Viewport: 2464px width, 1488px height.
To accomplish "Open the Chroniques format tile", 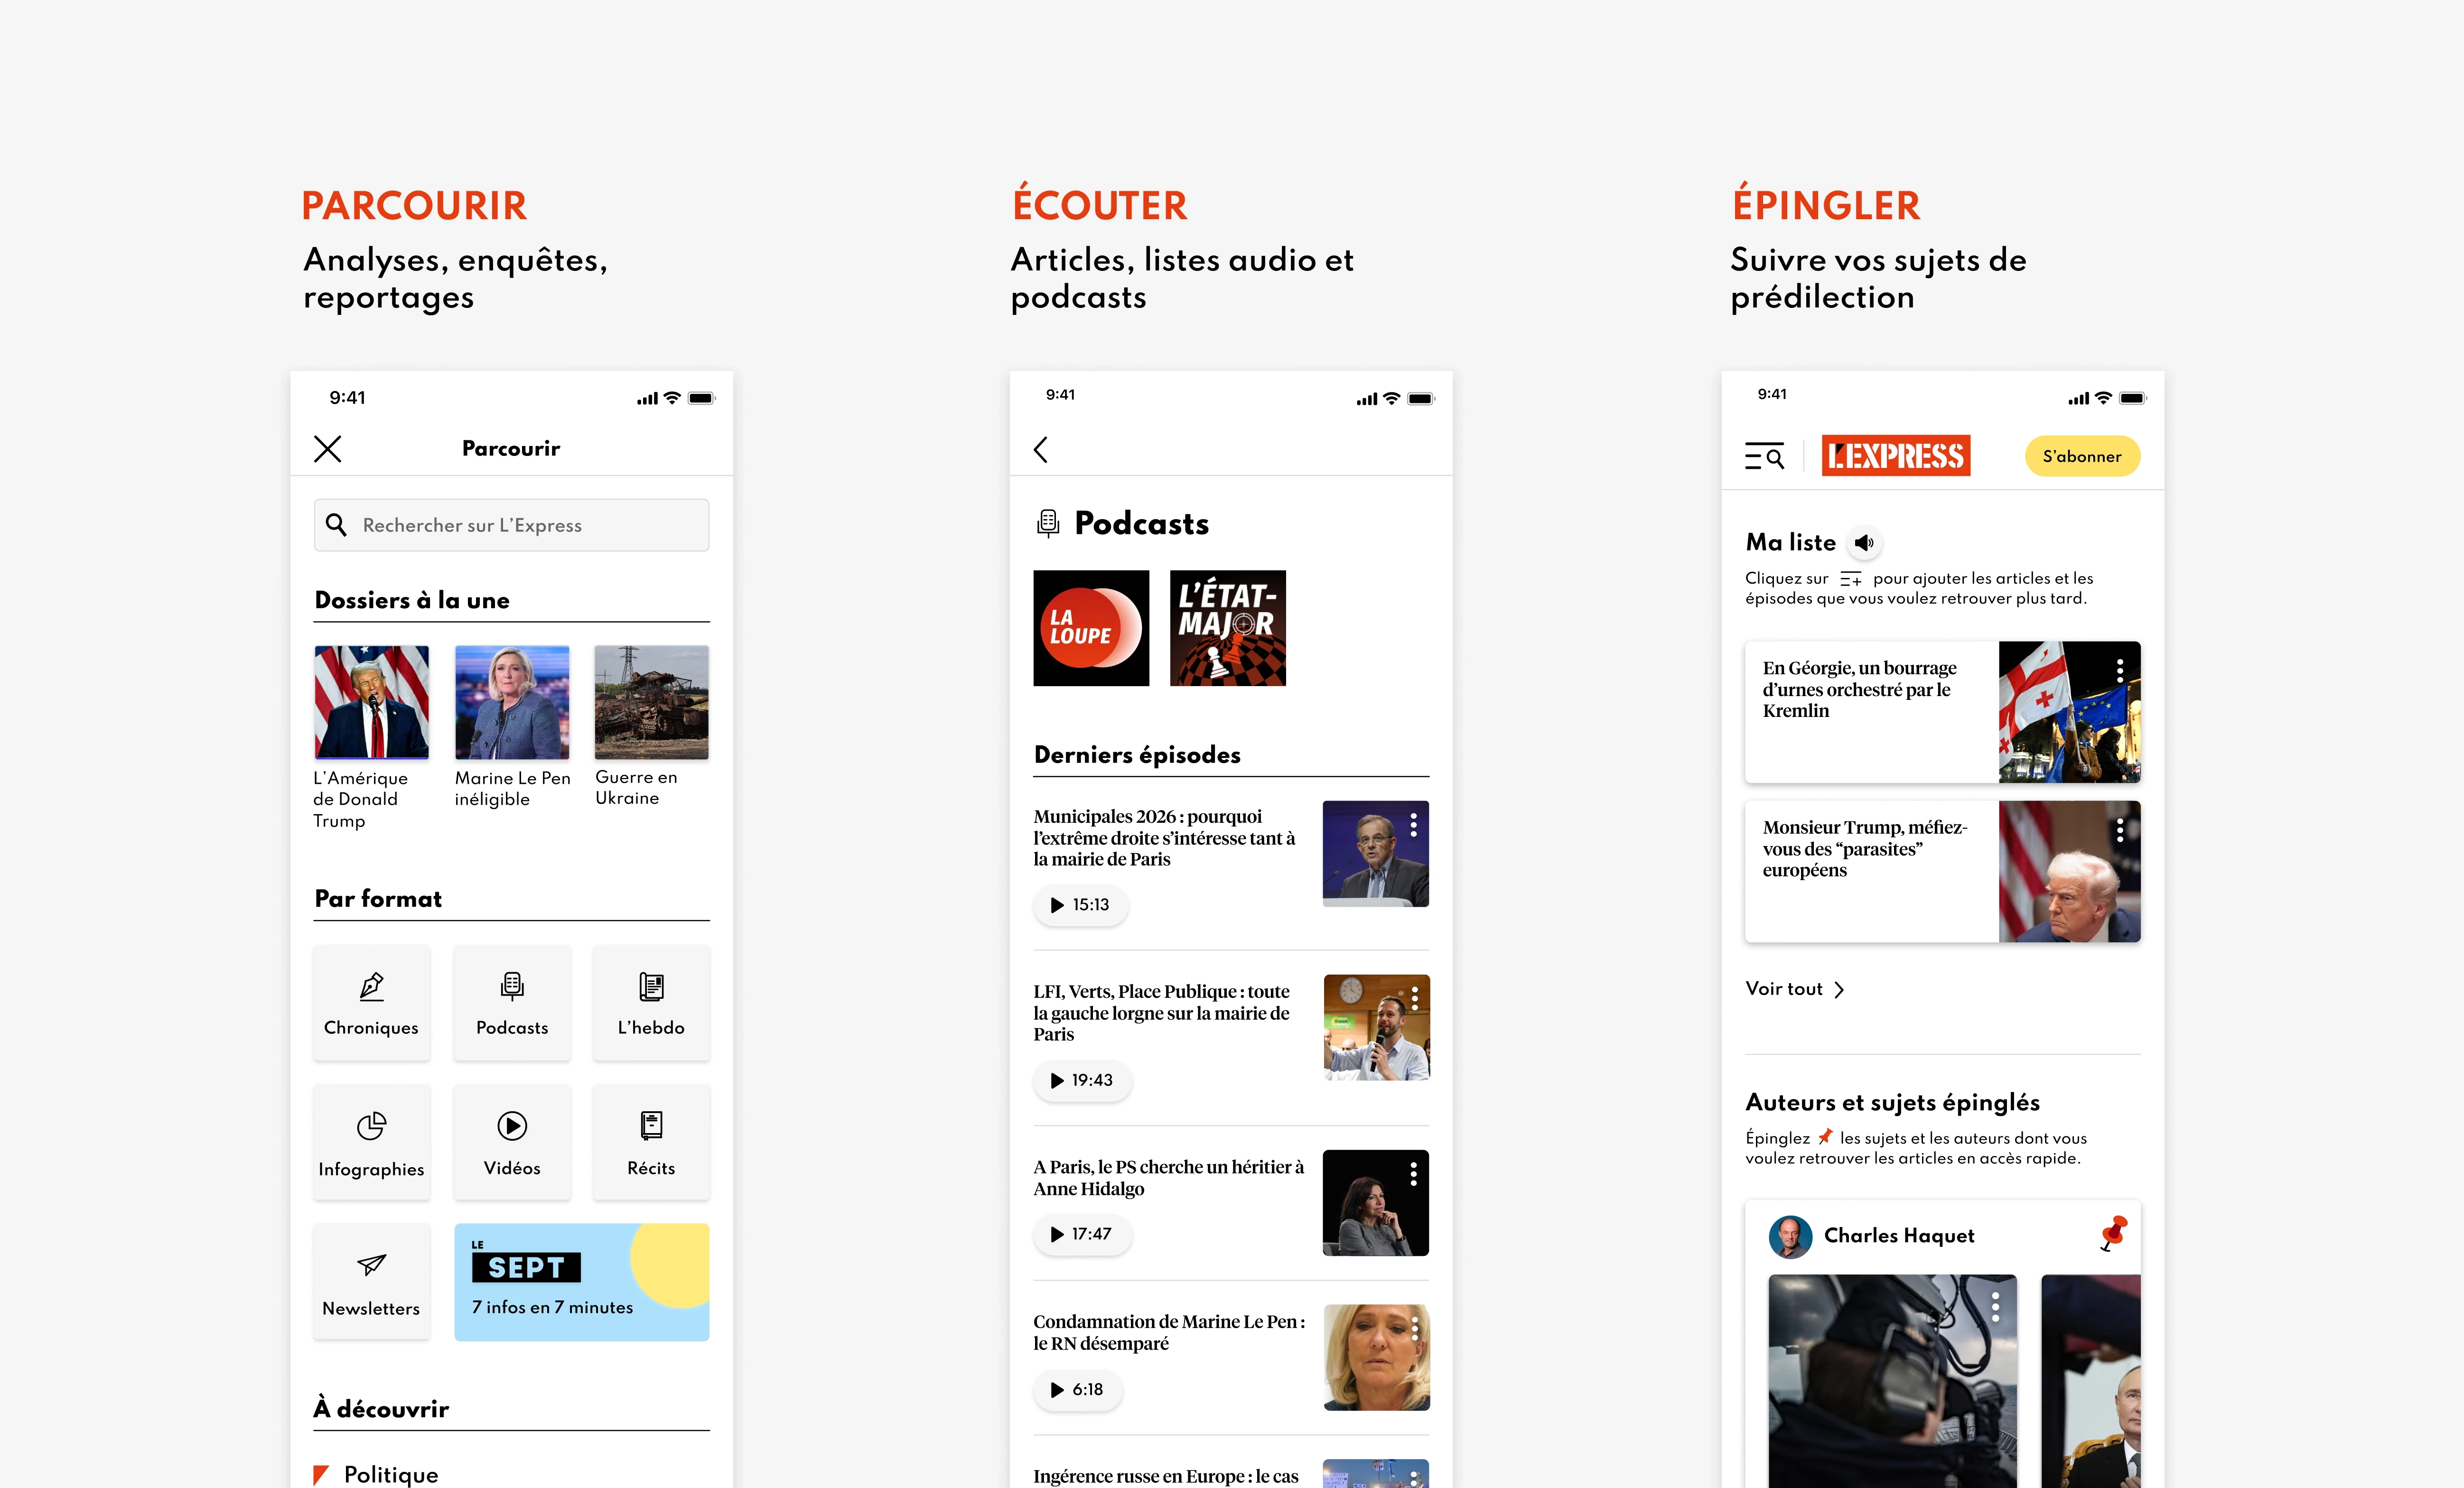I will click(x=371, y=1003).
